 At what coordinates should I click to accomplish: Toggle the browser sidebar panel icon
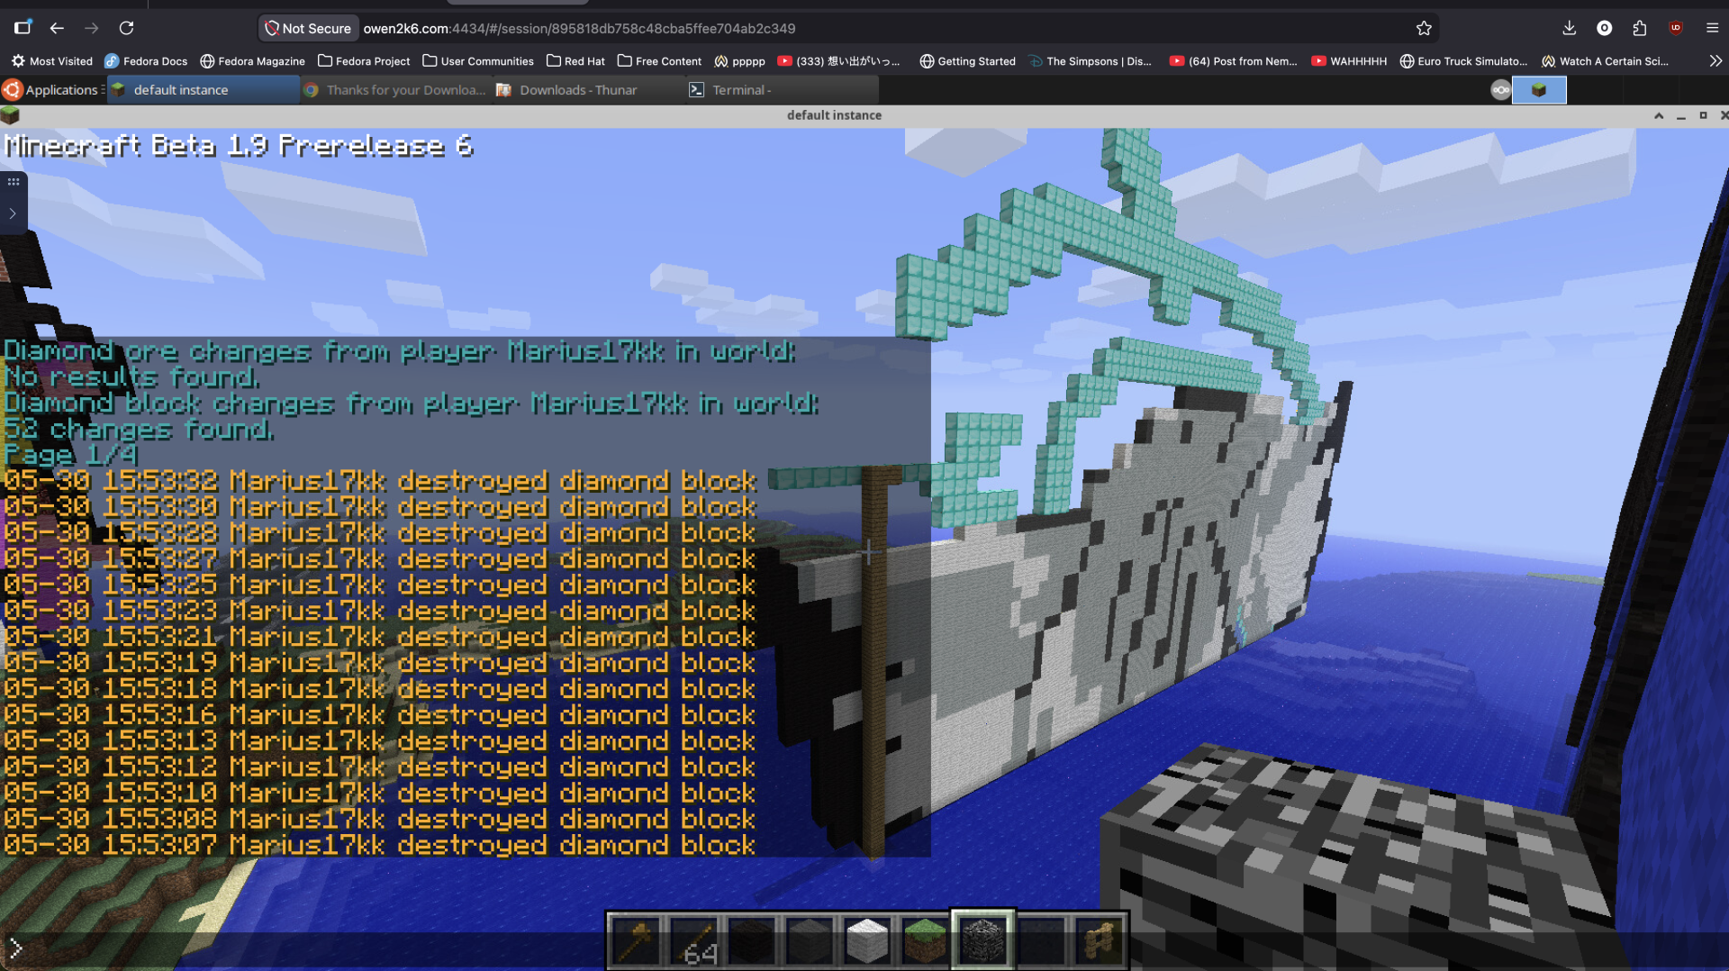(x=23, y=28)
